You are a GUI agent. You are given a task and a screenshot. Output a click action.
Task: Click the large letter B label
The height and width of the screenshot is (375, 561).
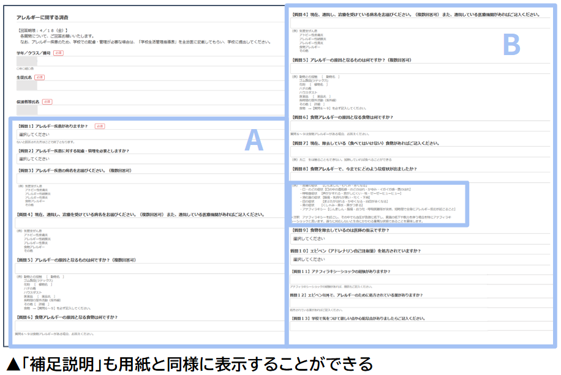[x=511, y=44]
